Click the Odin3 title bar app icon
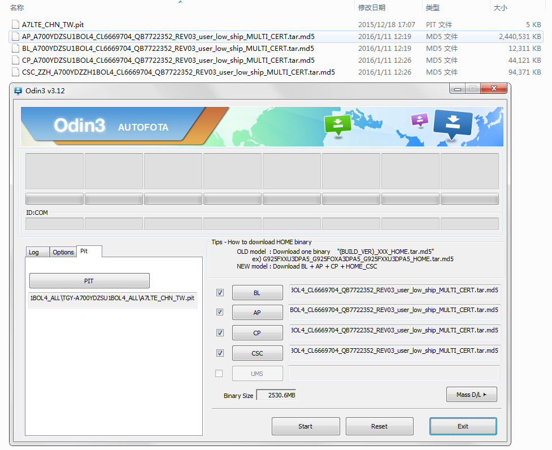Screen dimensions: 552x450 pos(18,91)
